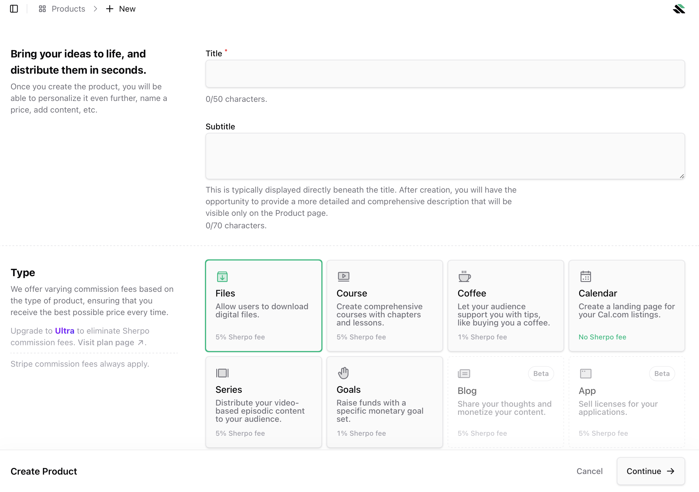Toggle the left sidebar panel

[x=14, y=9]
